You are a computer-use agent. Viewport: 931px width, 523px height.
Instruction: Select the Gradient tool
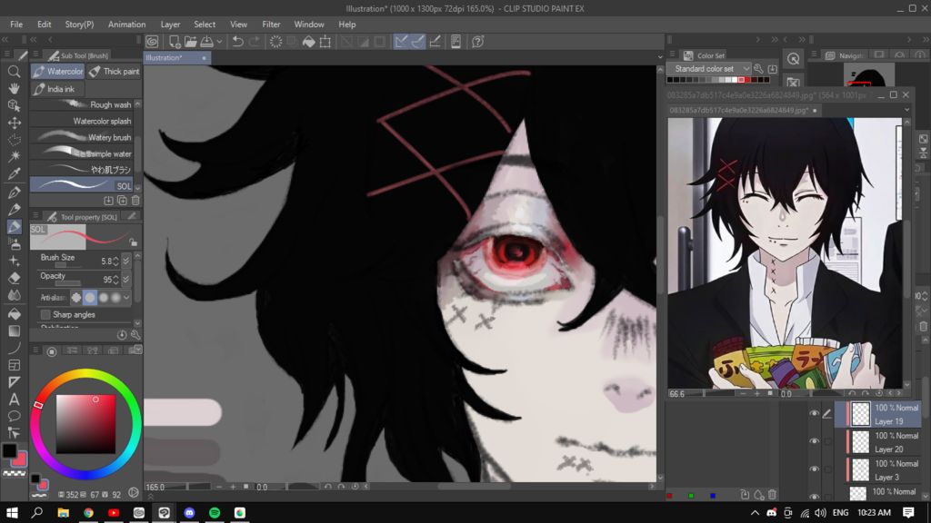[x=14, y=331]
